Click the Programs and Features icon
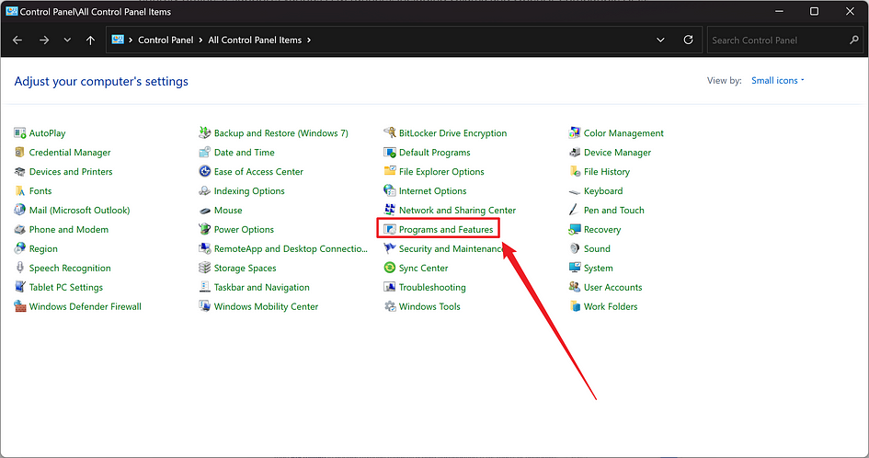869x458 pixels. pyautogui.click(x=390, y=230)
